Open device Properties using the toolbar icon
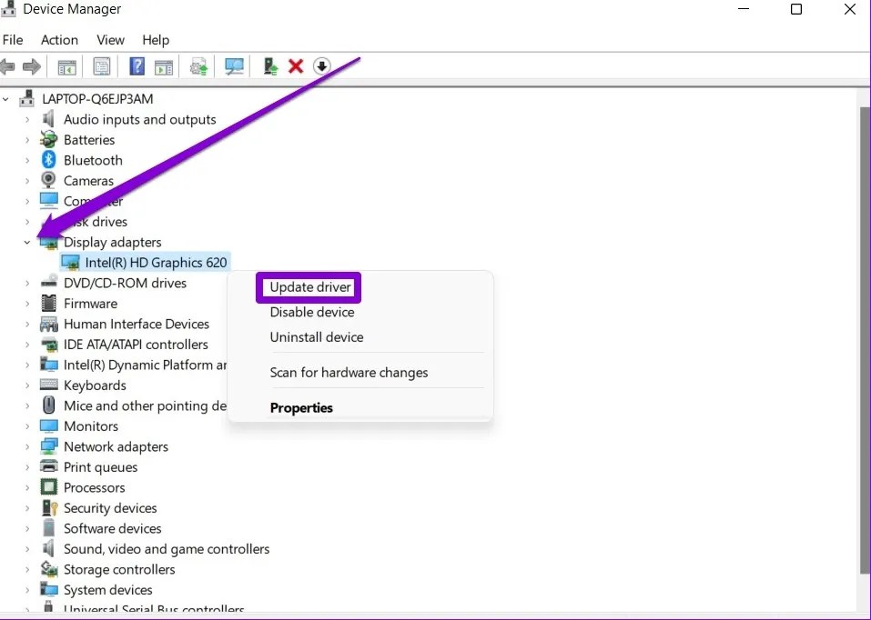Viewport: 871px width, 620px height. [x=101, y=65]
